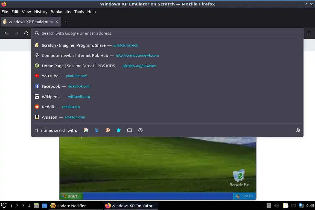The width and height of the screenshot is (315, 210).
Task: Select the Windows XP Emulator tab
Action: 31,22
